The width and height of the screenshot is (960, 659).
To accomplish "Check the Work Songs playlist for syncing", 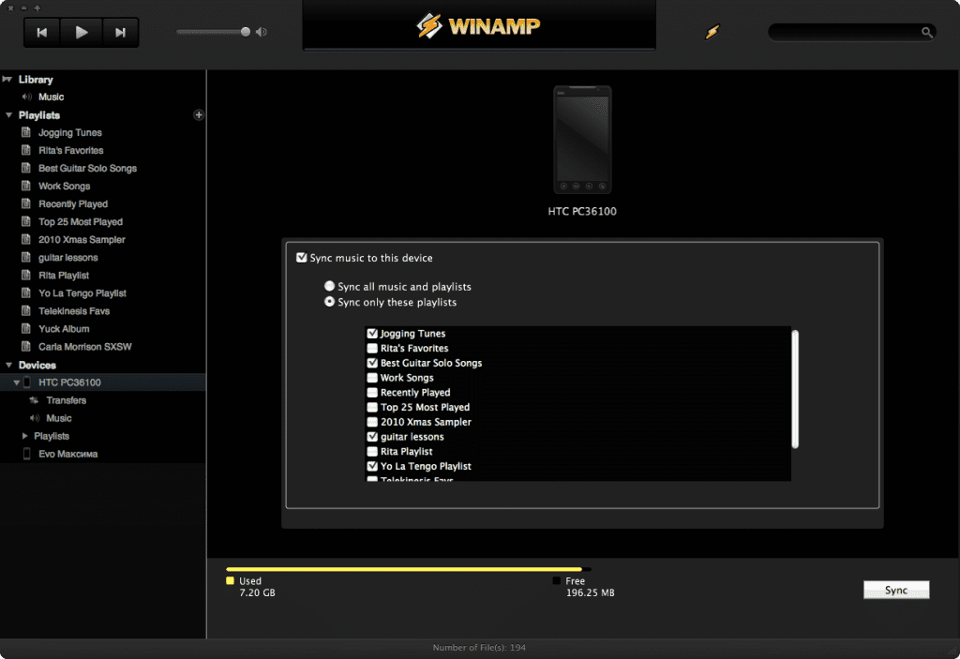I will click(x=370, y=378).
